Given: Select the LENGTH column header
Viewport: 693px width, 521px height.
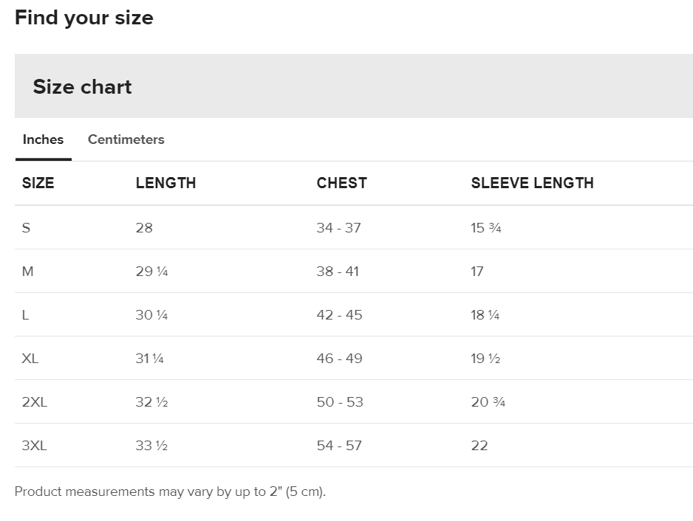Looking at the screenshot, I should [165, 183].
